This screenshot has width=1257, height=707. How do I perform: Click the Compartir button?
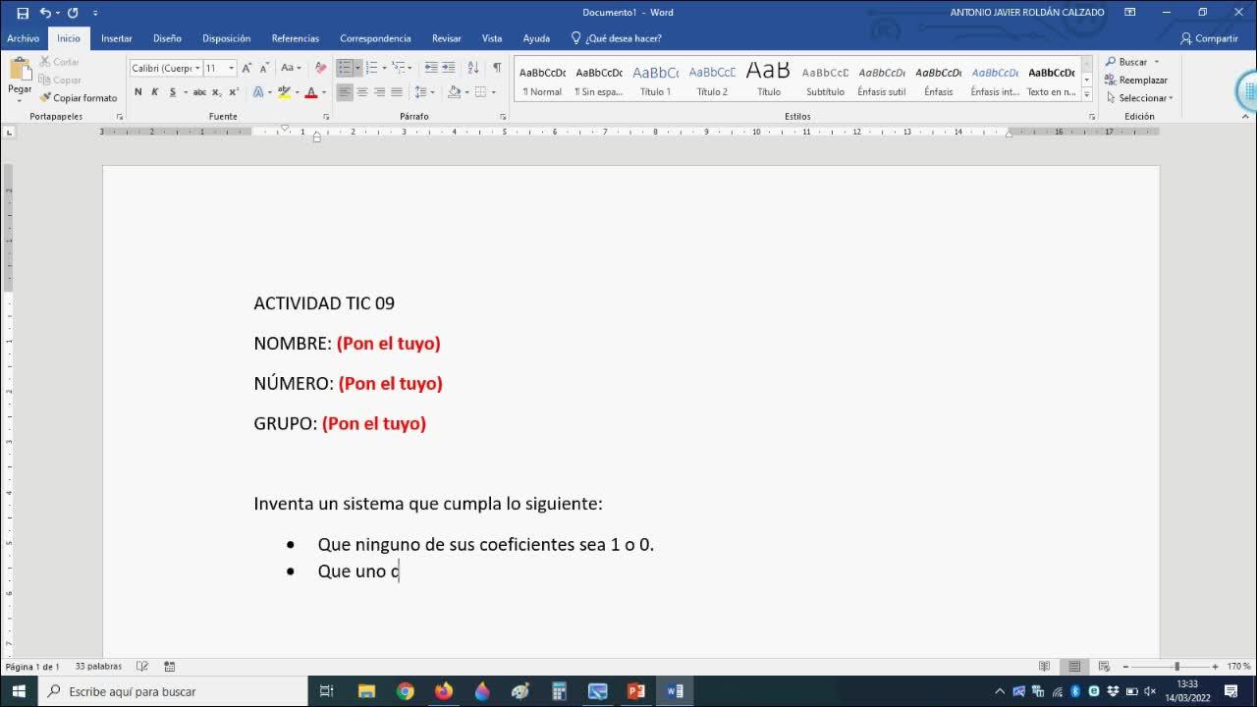(x=1210, y=38)
